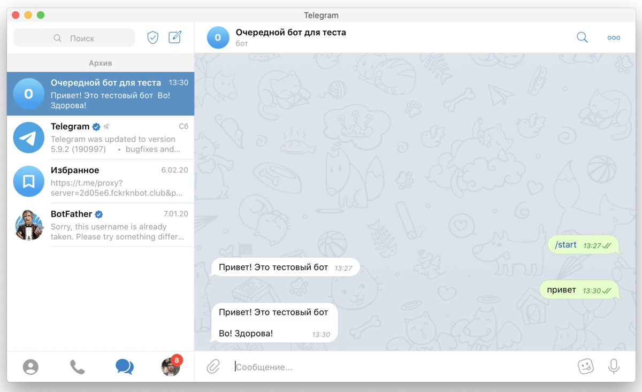
Task: Click the verified badge next to BotFather
Action: (x=99, y=214)
